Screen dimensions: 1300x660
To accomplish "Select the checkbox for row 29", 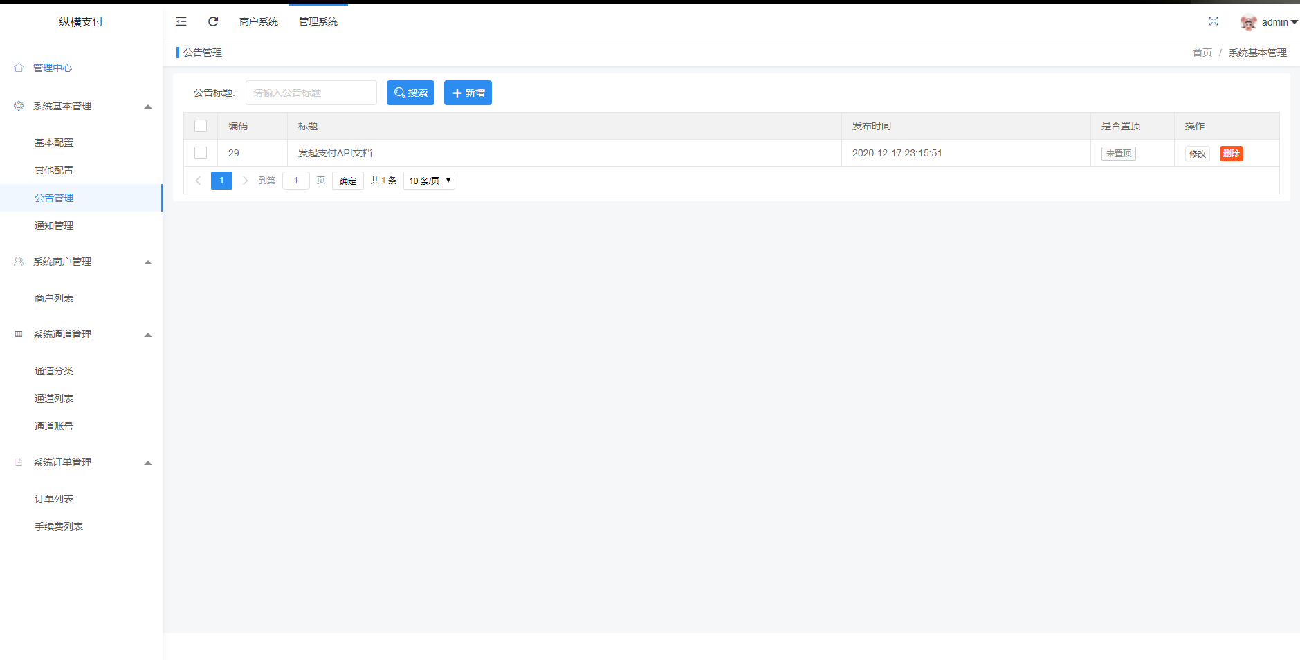I will 201,153.
